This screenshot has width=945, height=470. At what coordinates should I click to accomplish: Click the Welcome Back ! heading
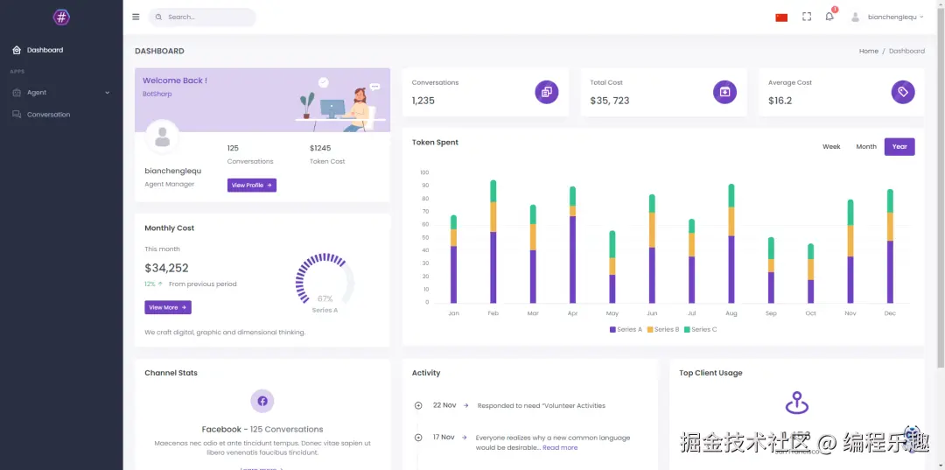pyautogui.click(x=175, y=81)
